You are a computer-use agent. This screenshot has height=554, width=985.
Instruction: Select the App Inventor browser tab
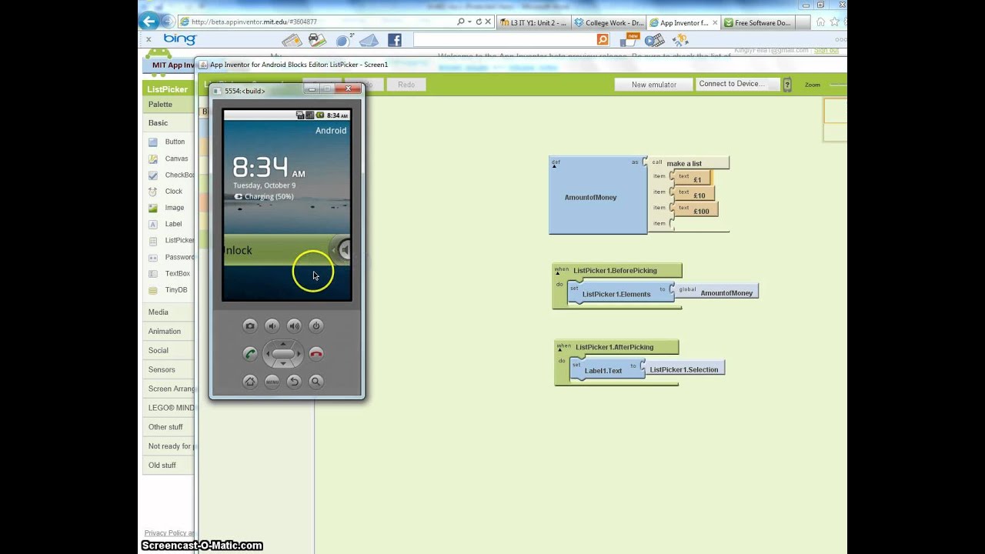[683, 22]
